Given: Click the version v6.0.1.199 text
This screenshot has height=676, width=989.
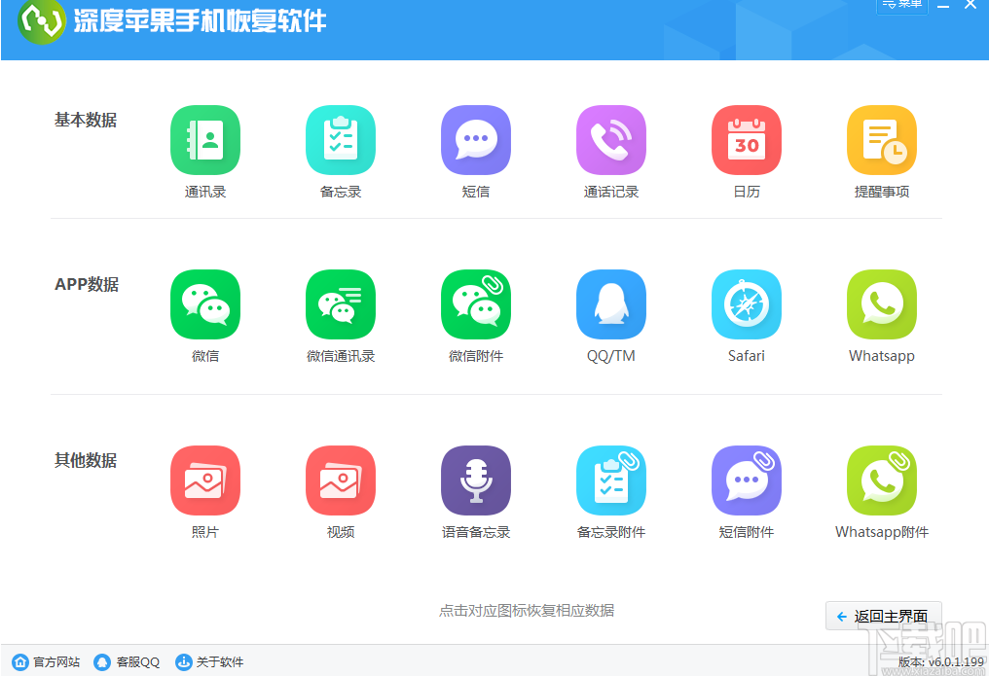Looking at the screenshot, I should coord(941,662).
